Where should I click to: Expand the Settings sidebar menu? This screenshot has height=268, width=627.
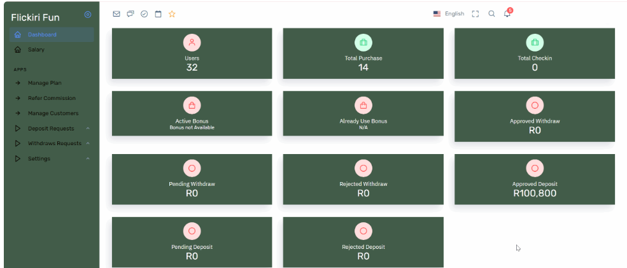[39, 159]
